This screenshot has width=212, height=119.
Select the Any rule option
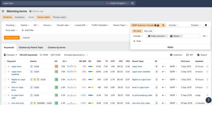[148, 31]
